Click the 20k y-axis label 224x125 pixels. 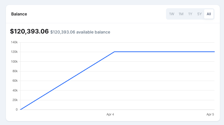coord(14,100)
